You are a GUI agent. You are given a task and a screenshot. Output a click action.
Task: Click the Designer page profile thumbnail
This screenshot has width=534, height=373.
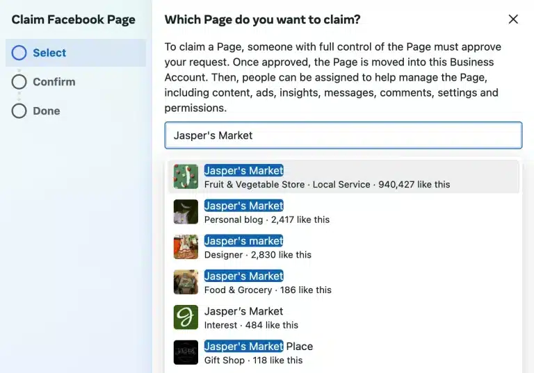pos(186,247)
